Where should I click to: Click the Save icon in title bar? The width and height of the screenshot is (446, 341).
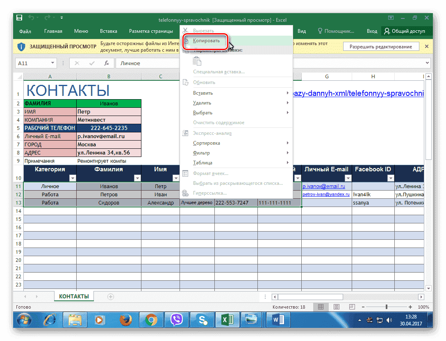pyautogui.click(x=19, y=18)
